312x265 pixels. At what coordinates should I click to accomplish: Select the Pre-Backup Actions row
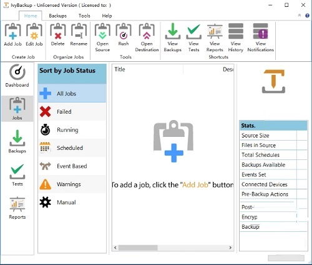273,194
